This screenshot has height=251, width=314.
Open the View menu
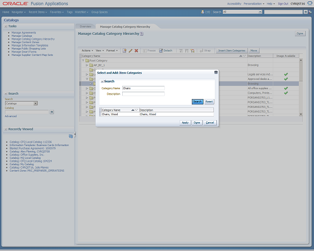[100, 50]
